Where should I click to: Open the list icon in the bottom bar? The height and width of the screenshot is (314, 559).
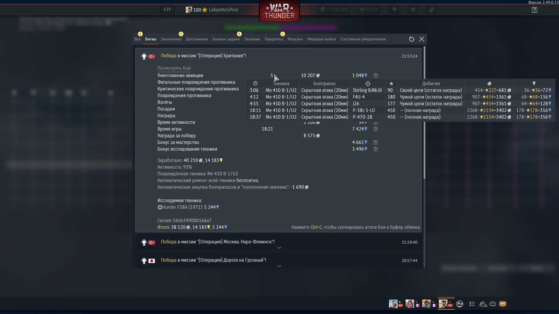click(472, 304)
